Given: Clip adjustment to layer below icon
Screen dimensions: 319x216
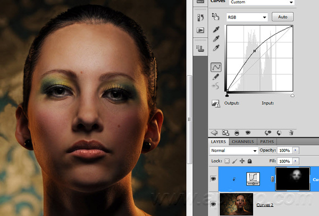Looking at the screenshot, I should [237, 133].
